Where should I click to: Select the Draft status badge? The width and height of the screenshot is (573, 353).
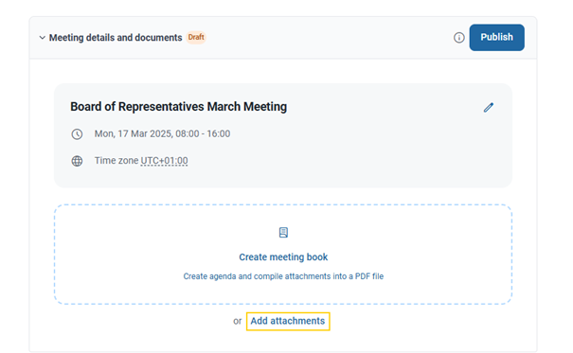click(x=196, y=37)
